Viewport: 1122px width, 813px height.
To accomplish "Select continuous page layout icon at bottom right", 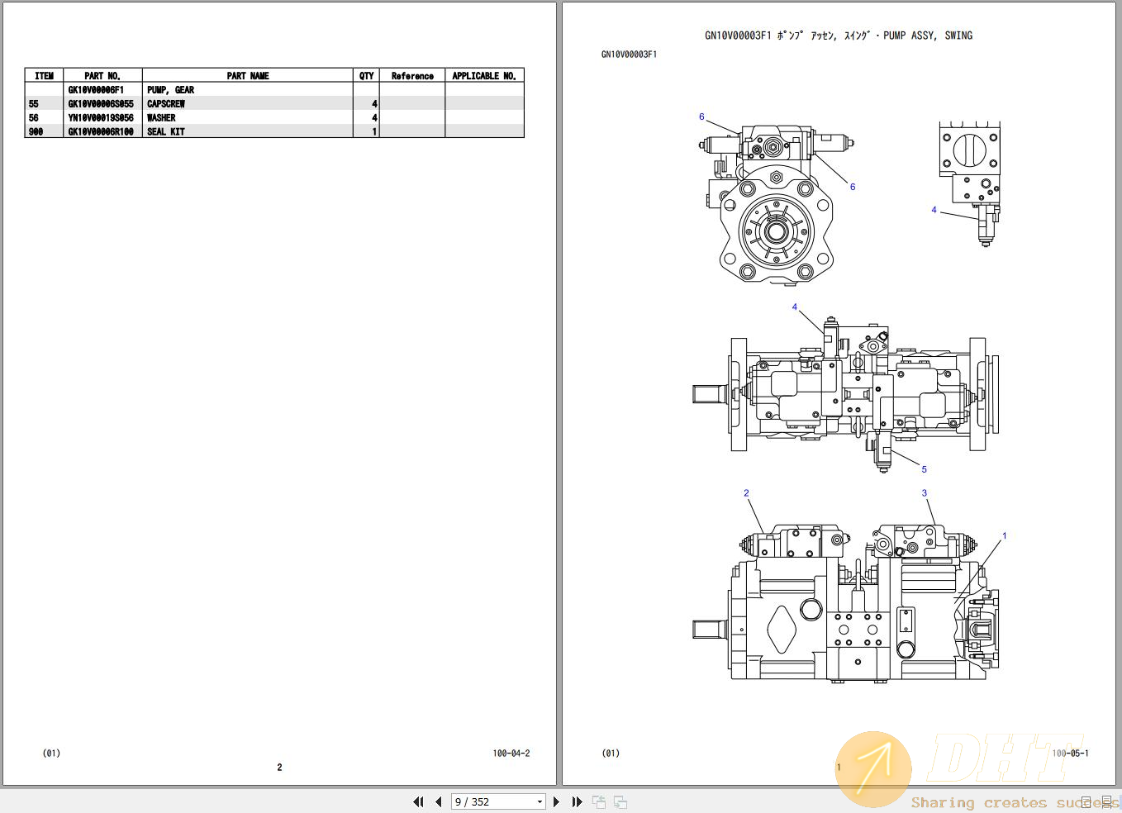I will pos(1106,801).
